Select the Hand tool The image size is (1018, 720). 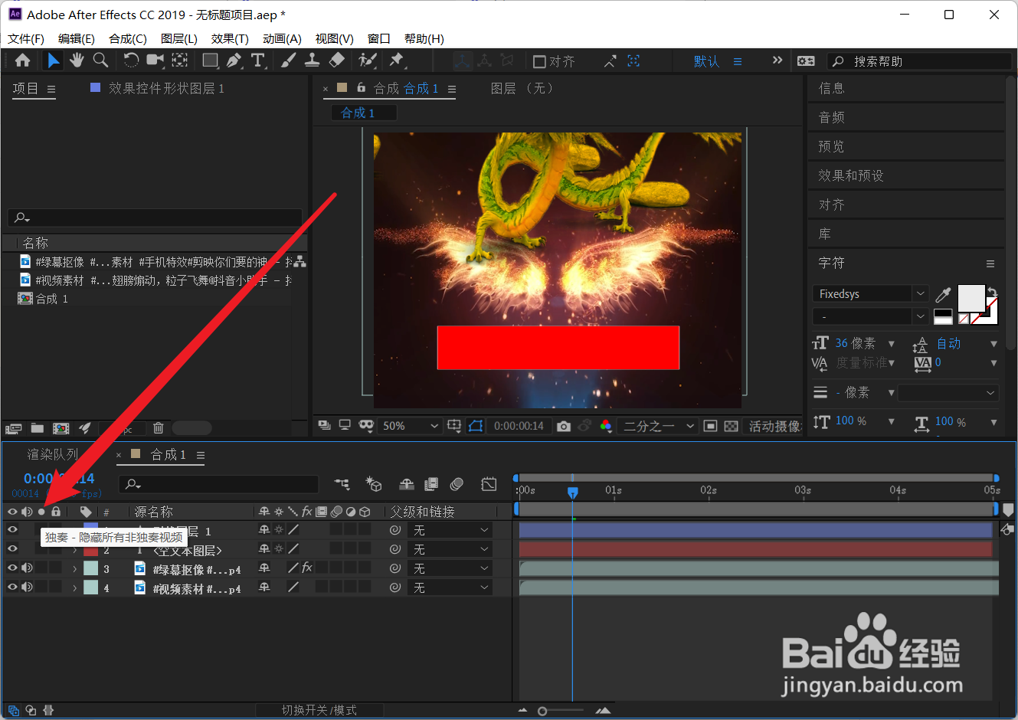tap(77, 61)
